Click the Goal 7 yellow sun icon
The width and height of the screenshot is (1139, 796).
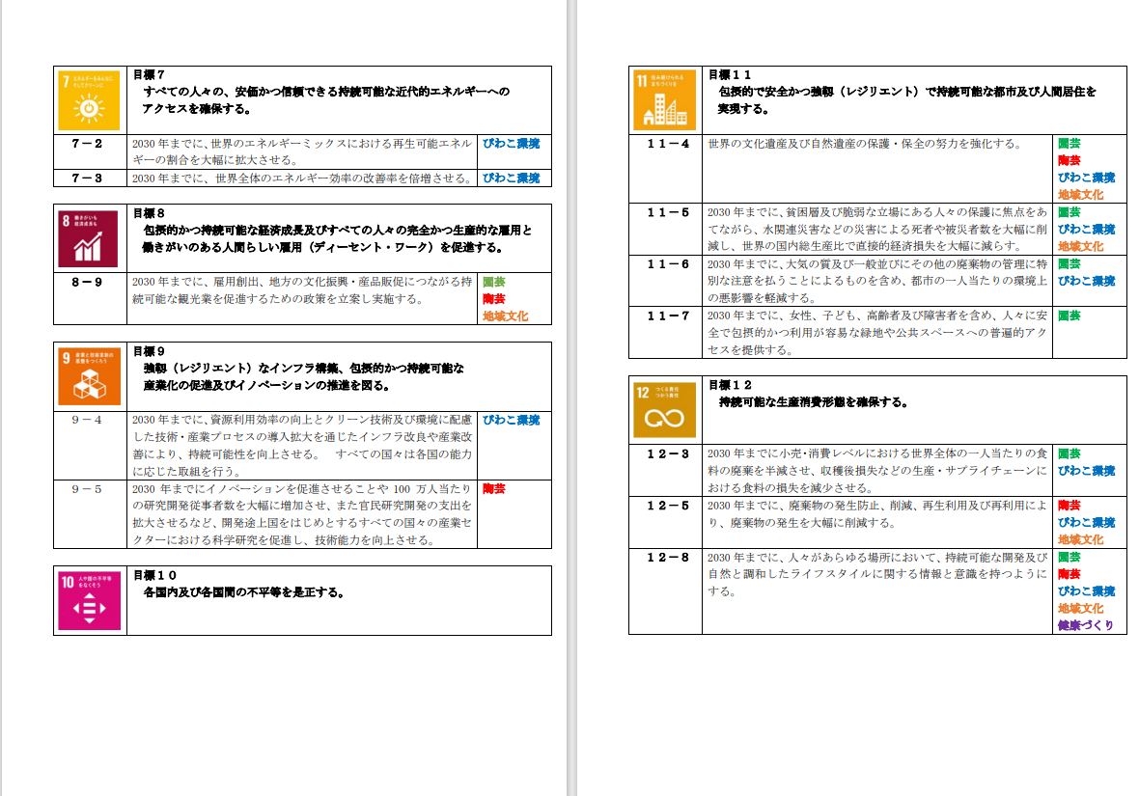[89, 100]
